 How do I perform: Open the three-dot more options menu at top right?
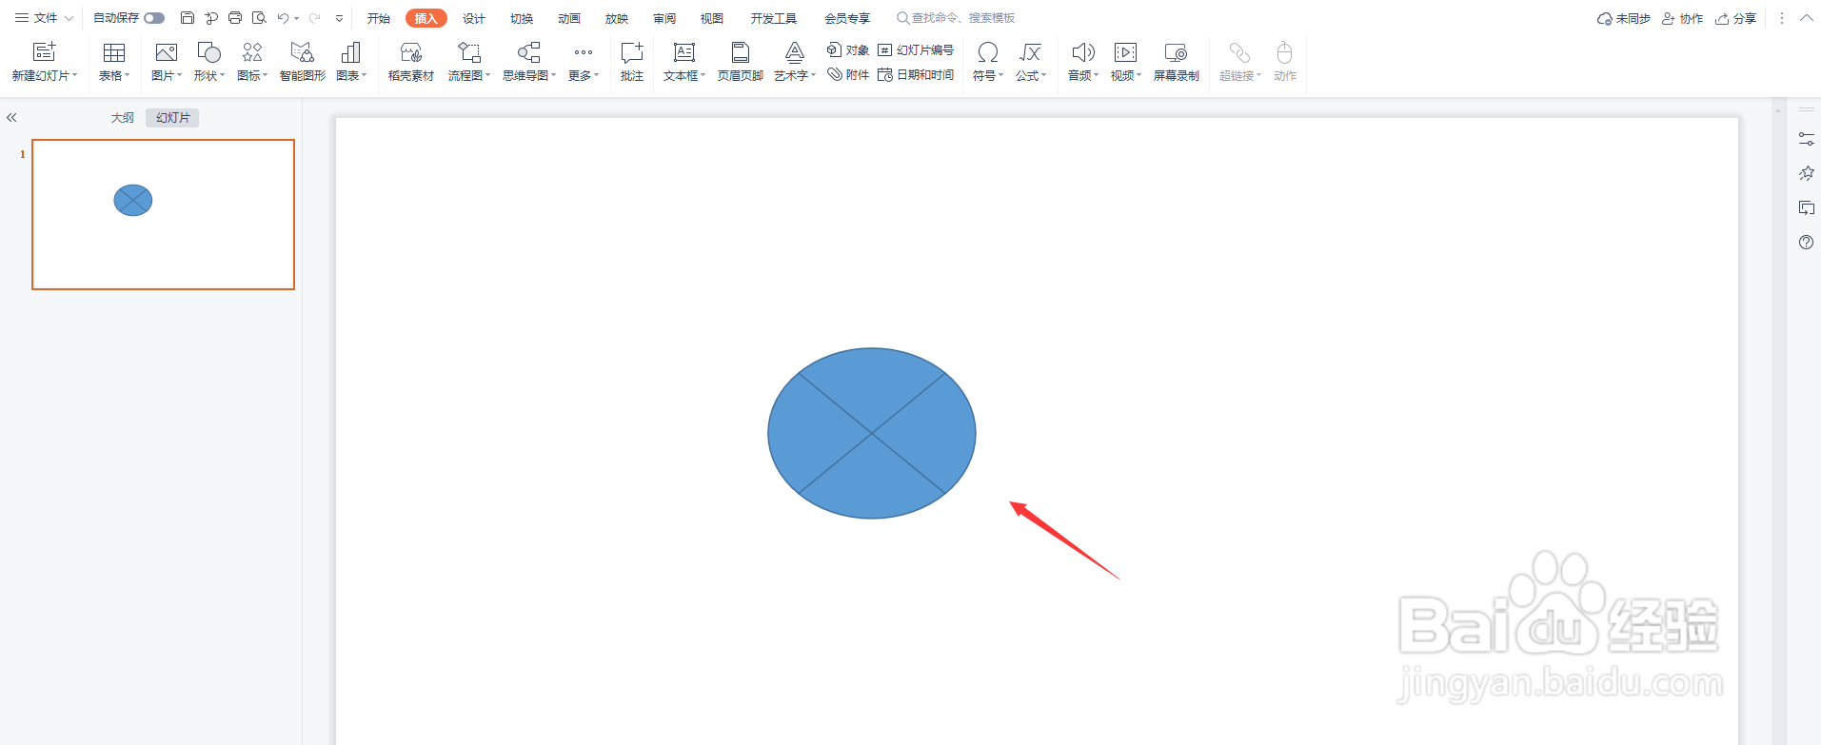[1782, 18]
